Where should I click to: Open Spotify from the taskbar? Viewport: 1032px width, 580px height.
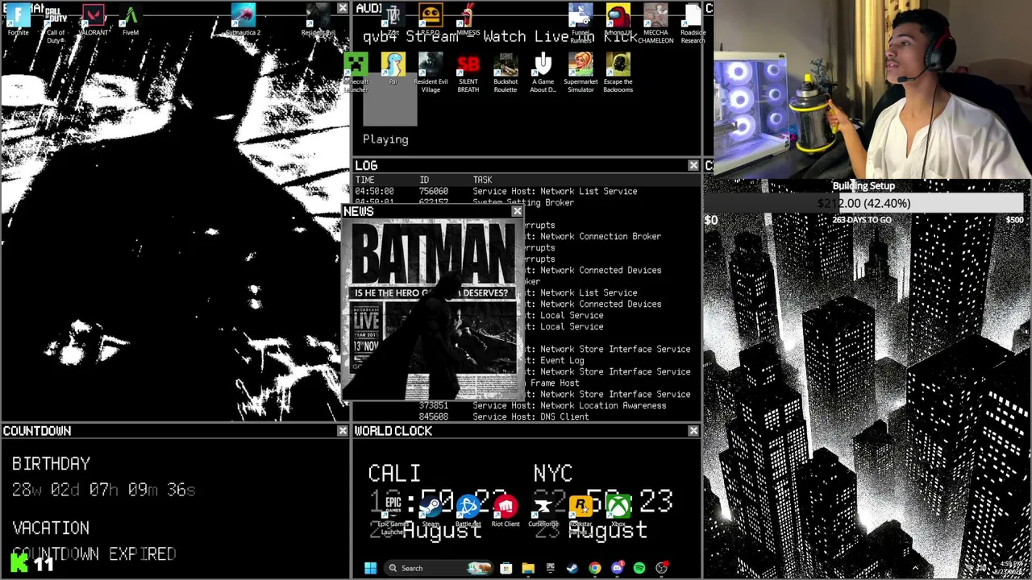point(639,568)
